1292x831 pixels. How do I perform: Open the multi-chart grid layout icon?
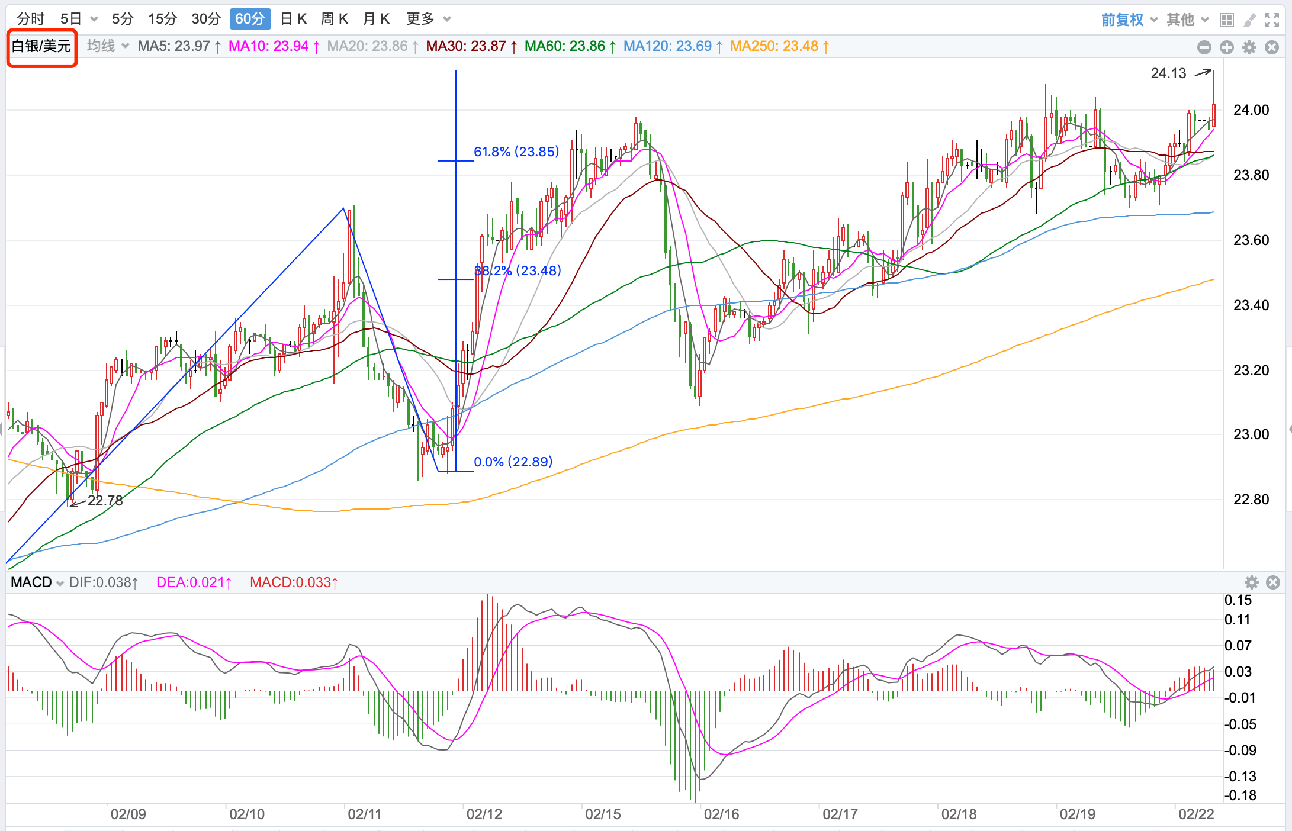[x=1226, y=20]
